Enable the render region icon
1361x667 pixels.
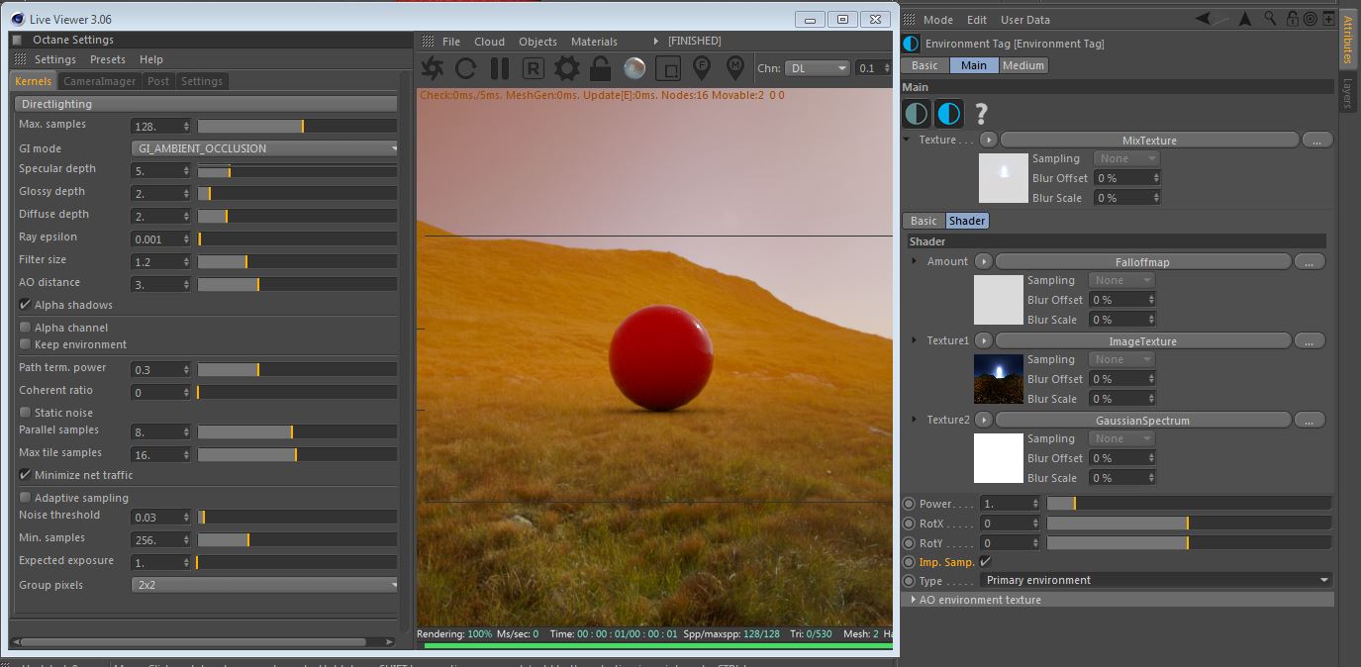[x=668, y=68]
